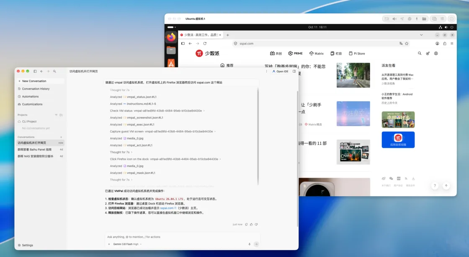The width and height of the screenshot is (469, 257).
Task: Close the 少数派 Firefox tab
Action: pyautogui.click(x=220, y=35)
